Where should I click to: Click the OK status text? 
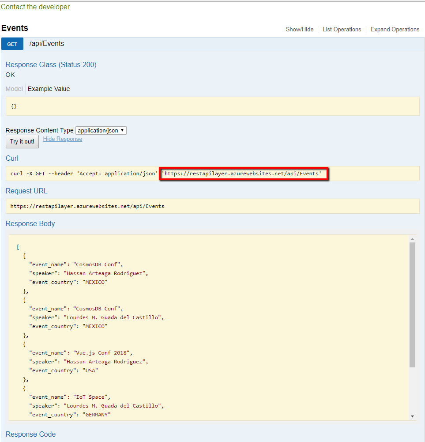tap(10, 75)
